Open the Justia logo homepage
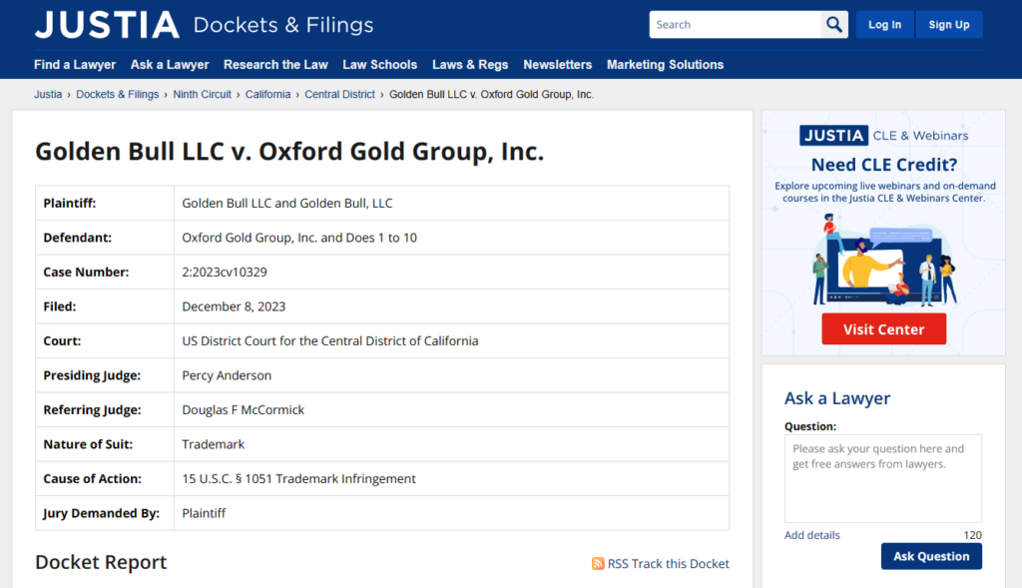The height and width of the screenshot is (588, 1022). point(107,25)
